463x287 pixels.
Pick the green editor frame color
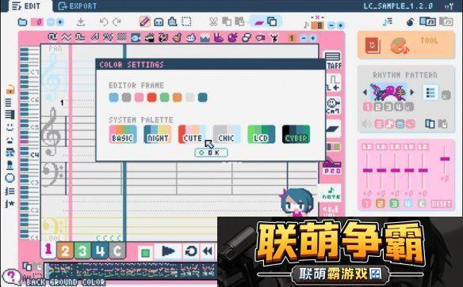[x=164, y=97]
